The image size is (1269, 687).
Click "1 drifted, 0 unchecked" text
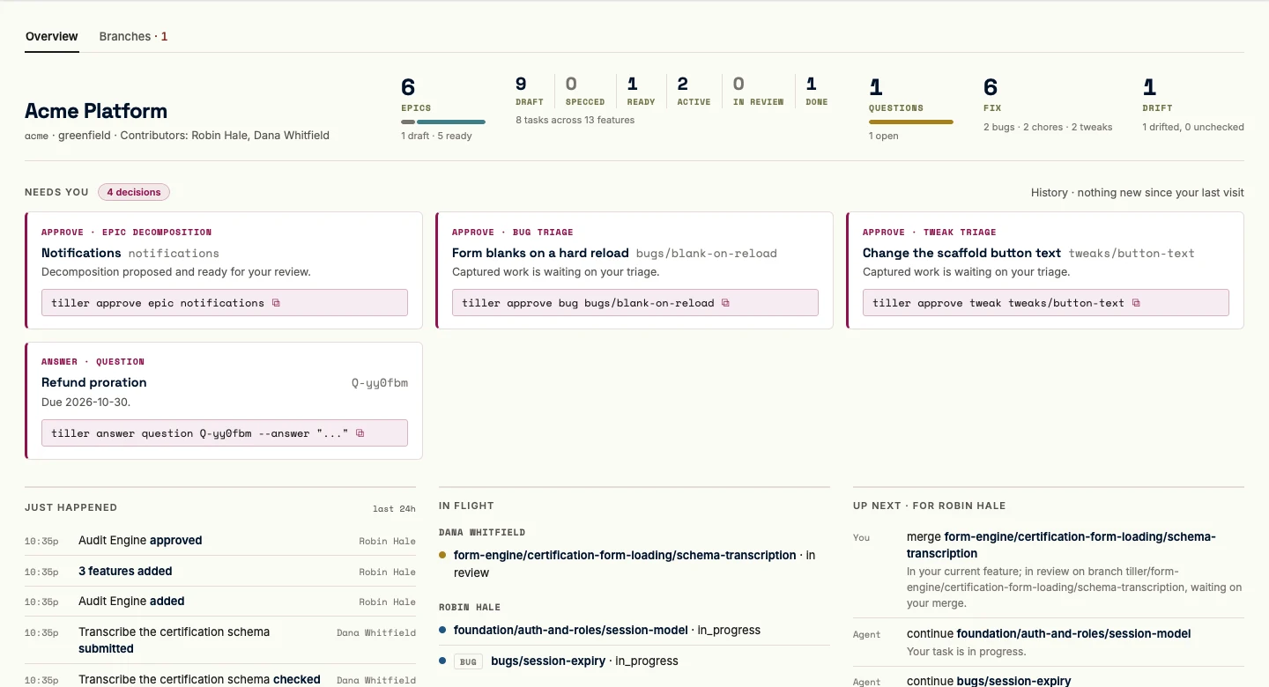1193,127
